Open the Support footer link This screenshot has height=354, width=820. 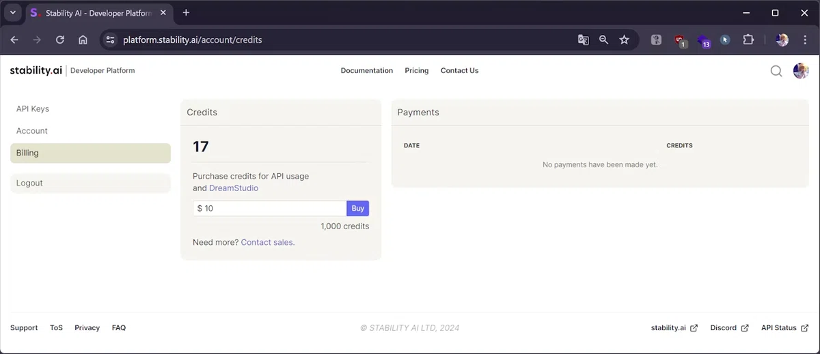(x=24, y=328)
